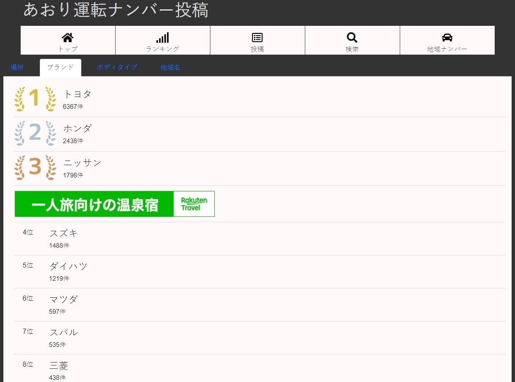Open the スバル brand entry
515x382 pixels.
tap(64, 332)
